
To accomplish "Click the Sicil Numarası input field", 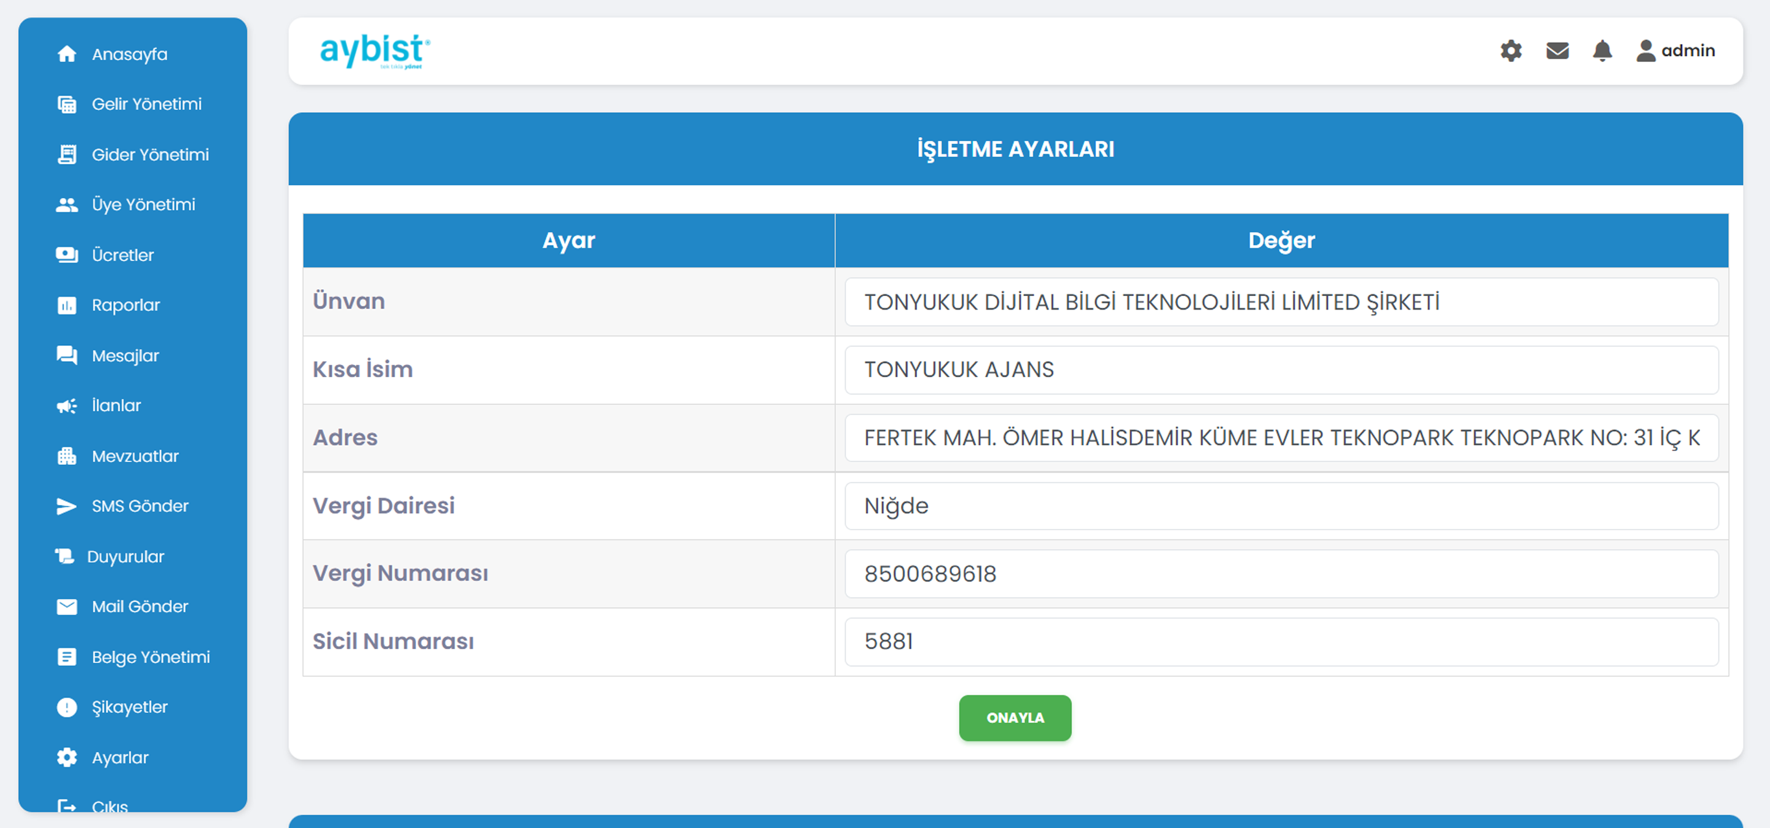I will point(1281,642).
